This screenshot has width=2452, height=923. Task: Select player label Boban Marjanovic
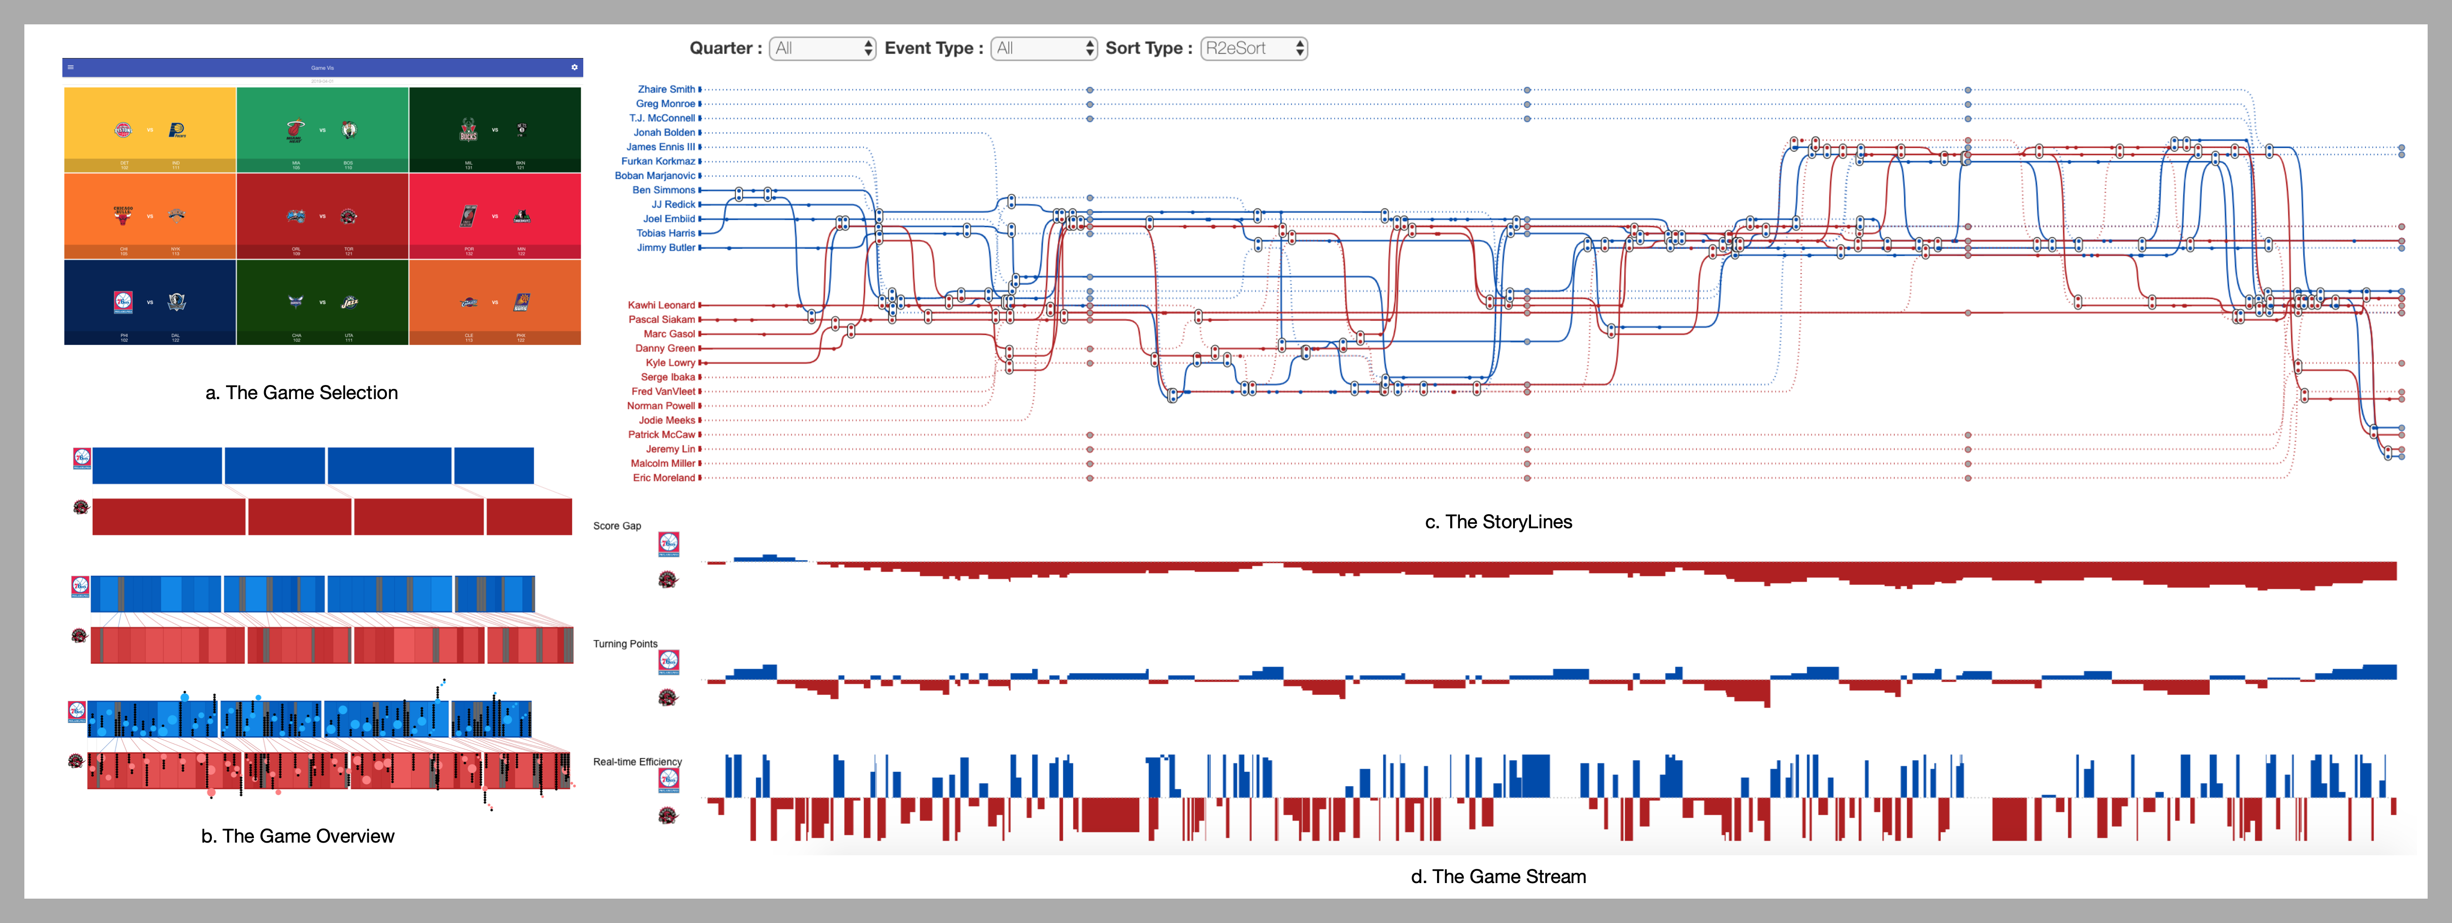(x=655, y=176)
